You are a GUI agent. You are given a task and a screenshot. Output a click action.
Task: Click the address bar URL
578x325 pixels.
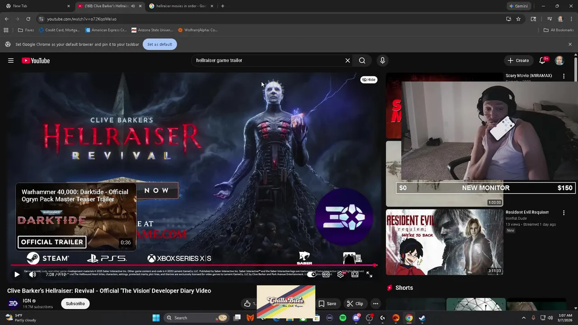point(82,19)
